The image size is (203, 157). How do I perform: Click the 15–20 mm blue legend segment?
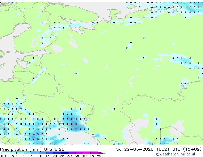pyautogui.click(x=50, y=153)
